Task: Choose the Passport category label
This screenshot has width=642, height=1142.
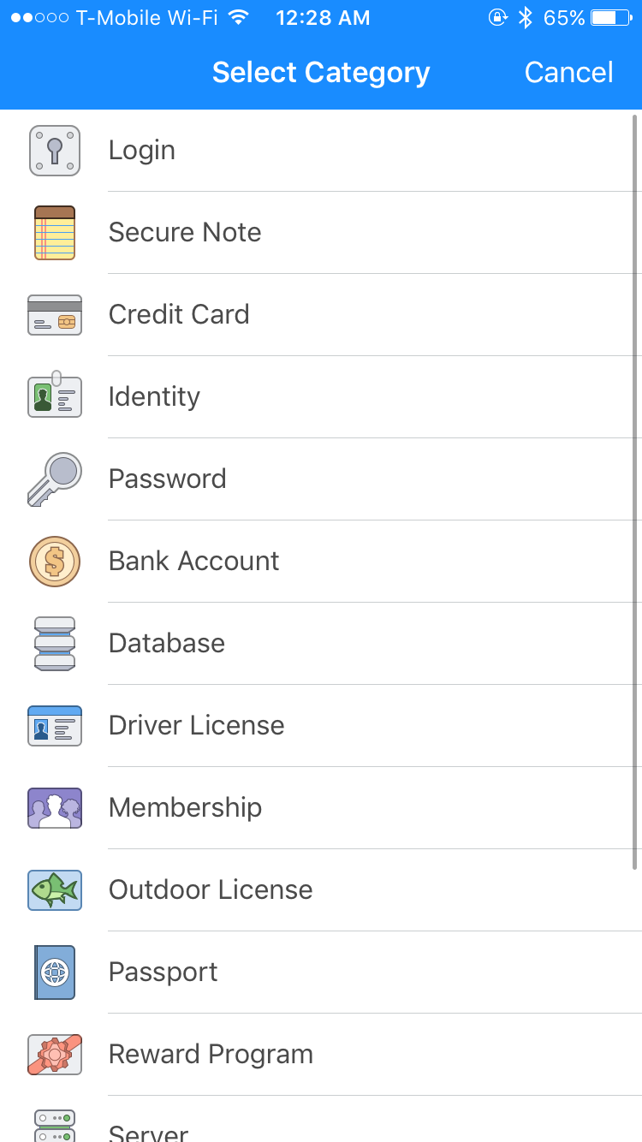Action: 163,972
